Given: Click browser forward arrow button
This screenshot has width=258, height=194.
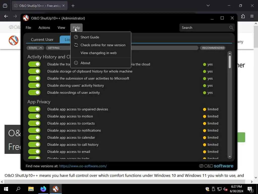Looking at the screenshot, I should click(x=15, y=16).
